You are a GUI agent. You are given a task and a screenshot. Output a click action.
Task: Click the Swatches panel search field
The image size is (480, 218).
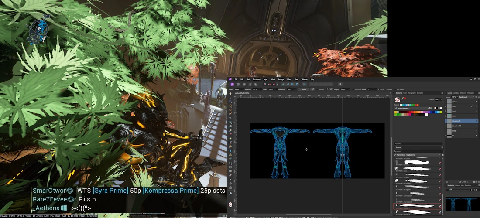click(418, 143)
